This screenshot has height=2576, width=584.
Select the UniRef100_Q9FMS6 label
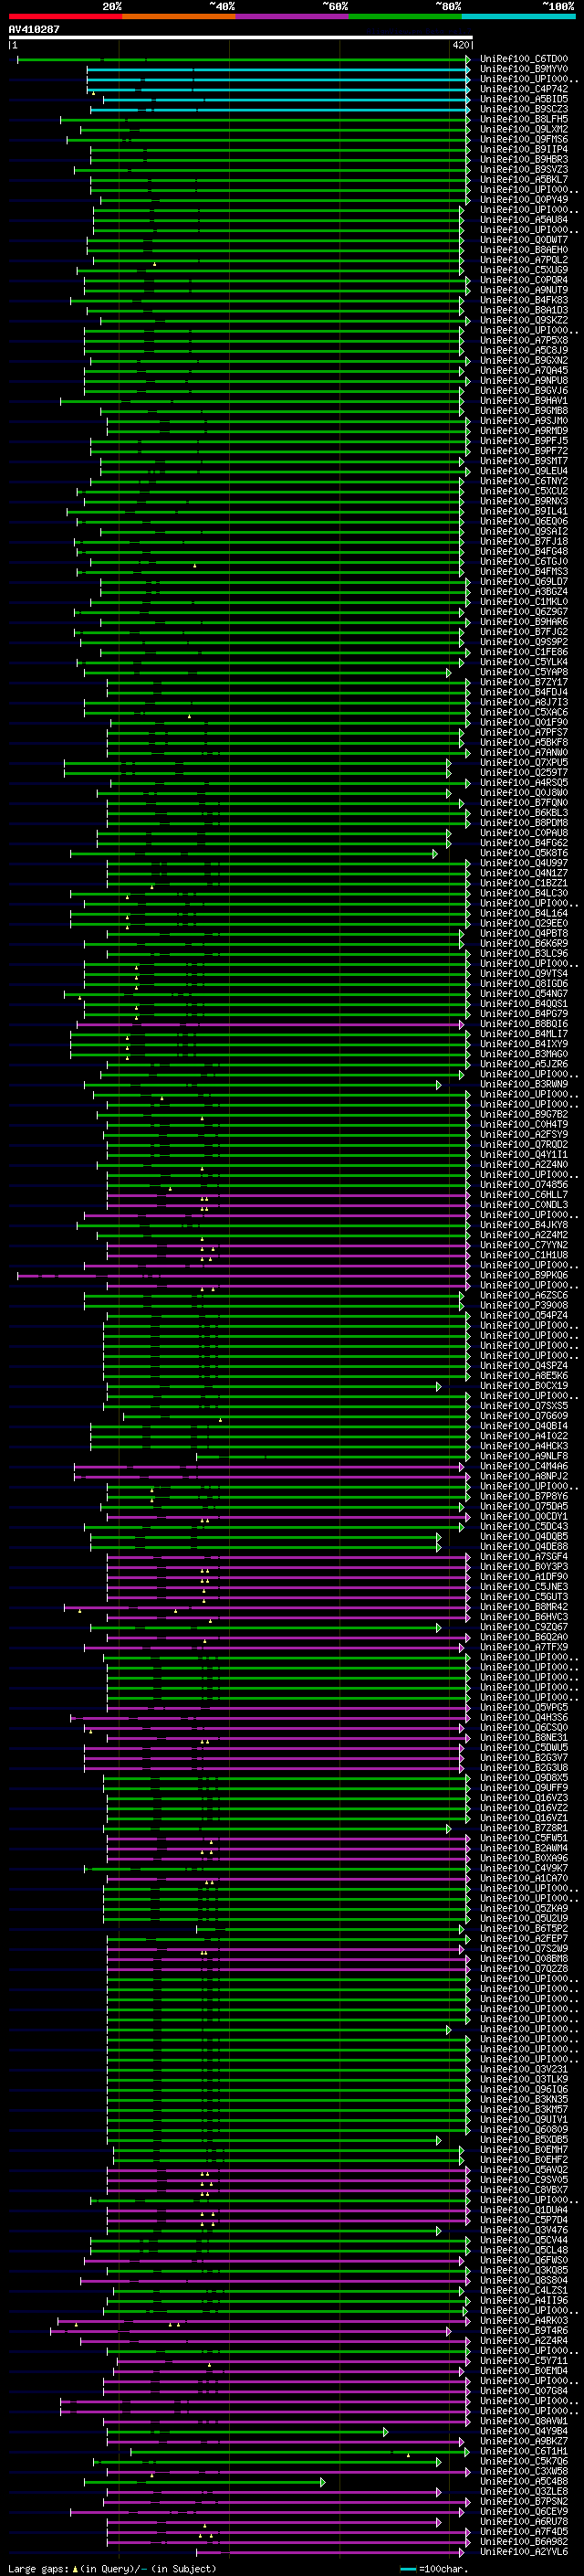[x=524, y=139]
